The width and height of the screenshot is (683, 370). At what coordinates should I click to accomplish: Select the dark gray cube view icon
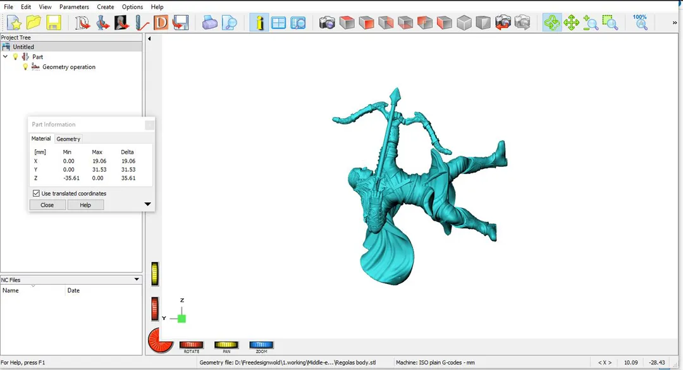(483, 23)
